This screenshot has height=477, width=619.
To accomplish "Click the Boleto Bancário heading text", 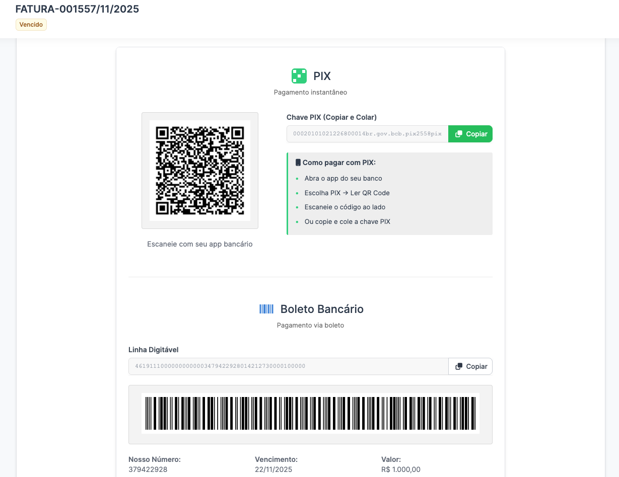I will point(322,309).
